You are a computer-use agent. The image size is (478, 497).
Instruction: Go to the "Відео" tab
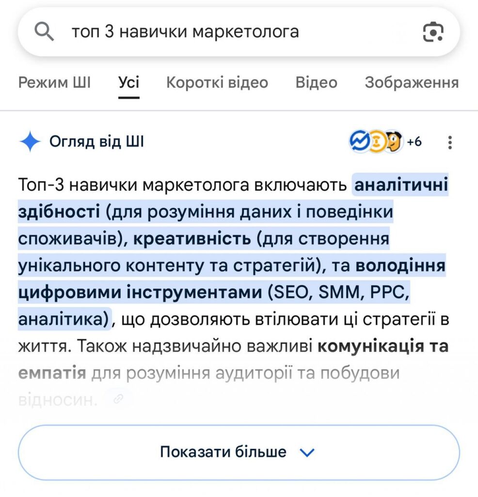(x=316, y=83)
